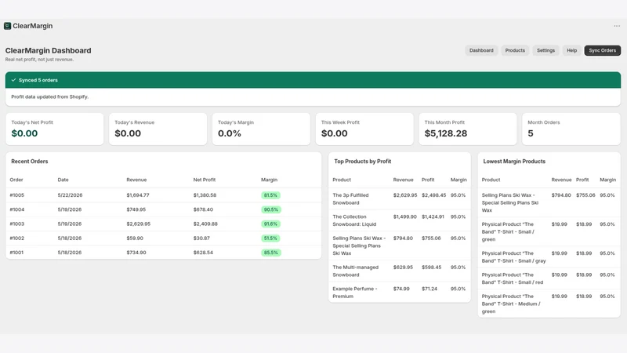Click the This Week Profit card value
Screen dimensions: 627x353
[x=335, y=133]
